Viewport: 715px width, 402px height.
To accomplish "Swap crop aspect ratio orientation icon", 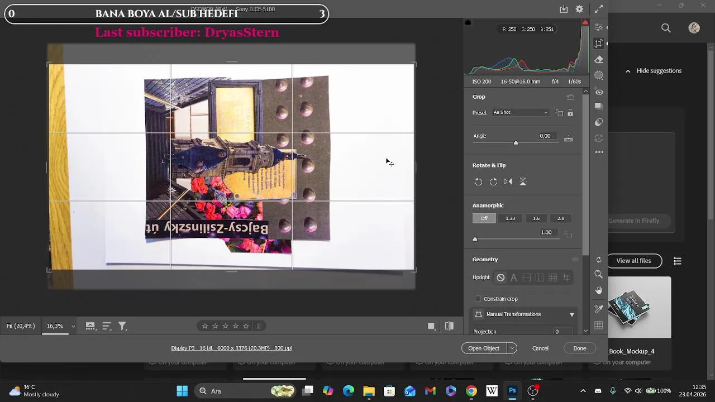I will 559,113.
